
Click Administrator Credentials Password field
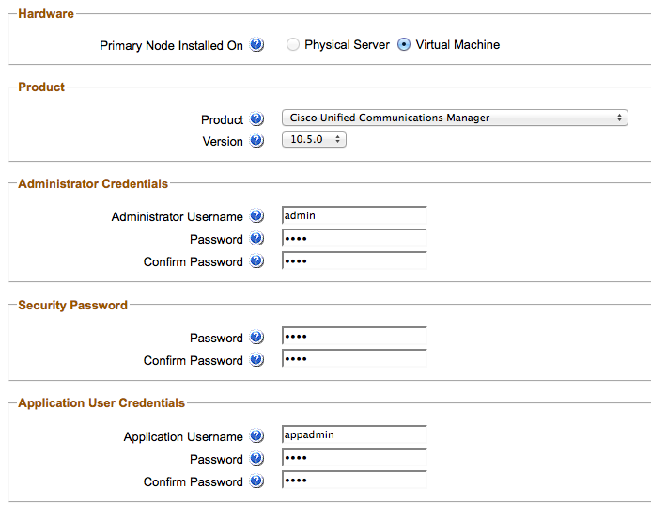coord(354,239)
